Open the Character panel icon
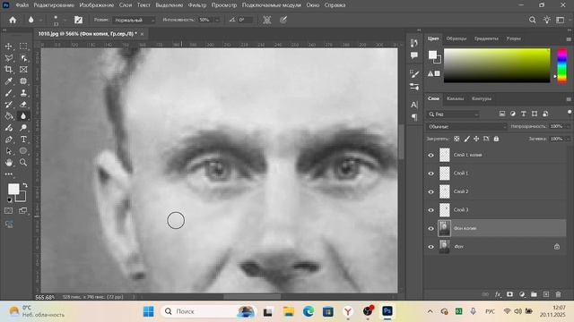Screen dimensions: 574x322 (x=414, y=106)
